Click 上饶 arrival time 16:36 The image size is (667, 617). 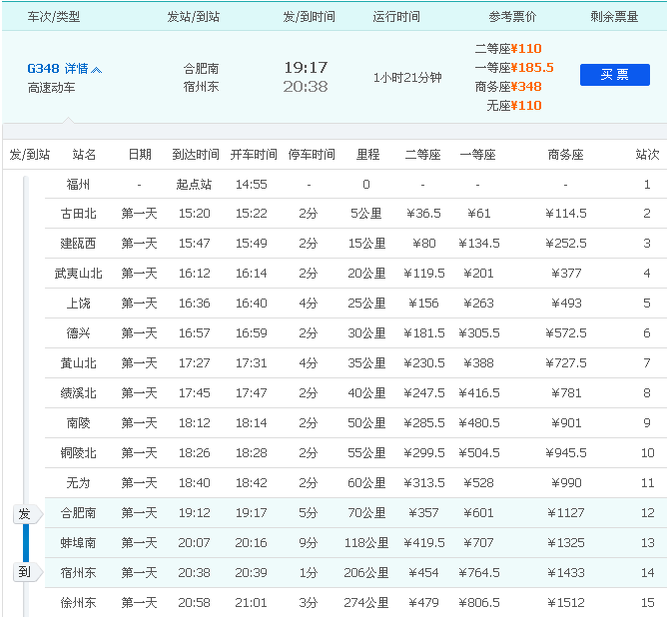(x=195, y=304)
